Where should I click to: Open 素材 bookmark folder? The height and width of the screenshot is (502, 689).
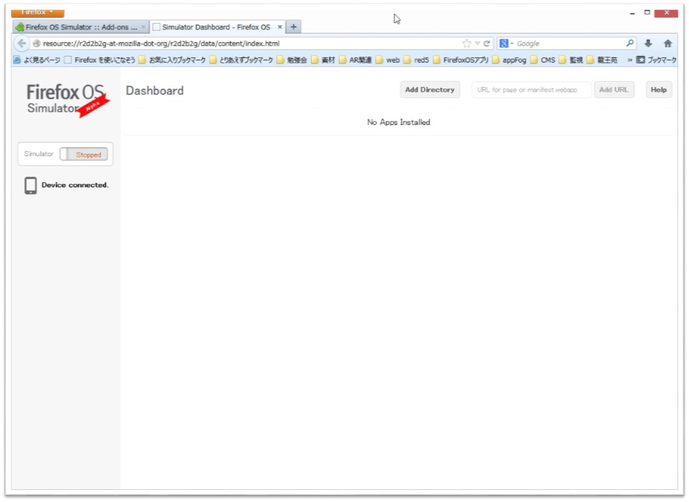click(x=323, y=60)
